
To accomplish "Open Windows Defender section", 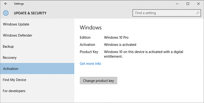I will [37, 35].
